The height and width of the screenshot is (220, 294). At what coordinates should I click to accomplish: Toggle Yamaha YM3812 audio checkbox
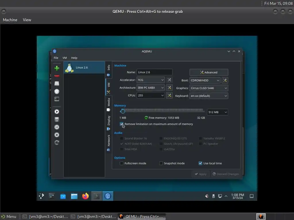pos(200,138)
